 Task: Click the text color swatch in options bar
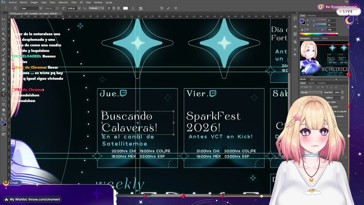[x=125, y=8]
